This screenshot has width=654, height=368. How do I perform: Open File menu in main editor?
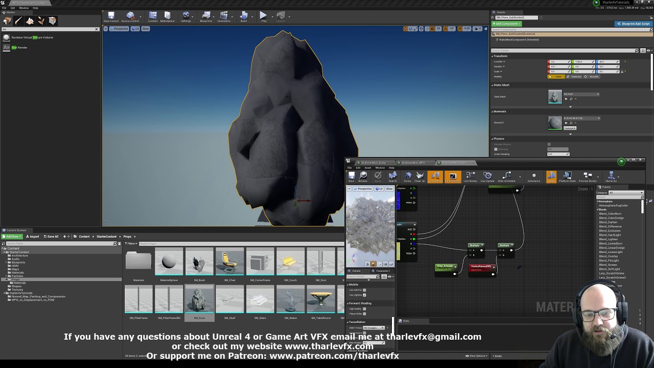(5, 8)
